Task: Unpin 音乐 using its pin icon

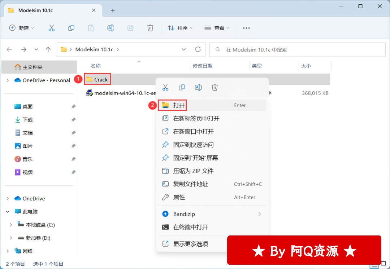Action: pos(73,159)
